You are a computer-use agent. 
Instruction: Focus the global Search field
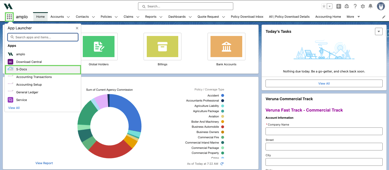[x=185, y=6]
